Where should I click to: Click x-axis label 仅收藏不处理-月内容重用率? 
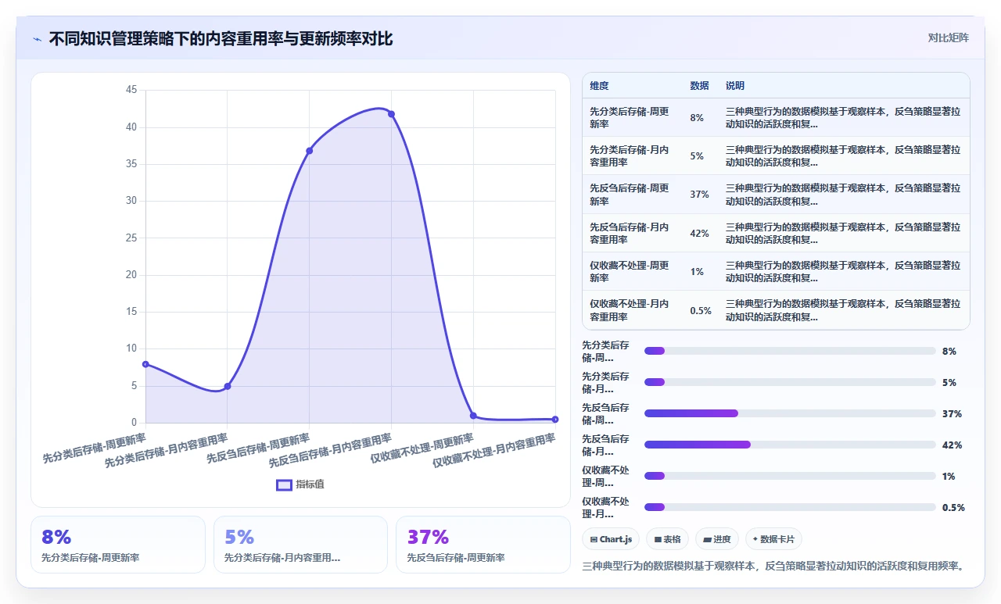pyautogui.click(x=496, y=452)
